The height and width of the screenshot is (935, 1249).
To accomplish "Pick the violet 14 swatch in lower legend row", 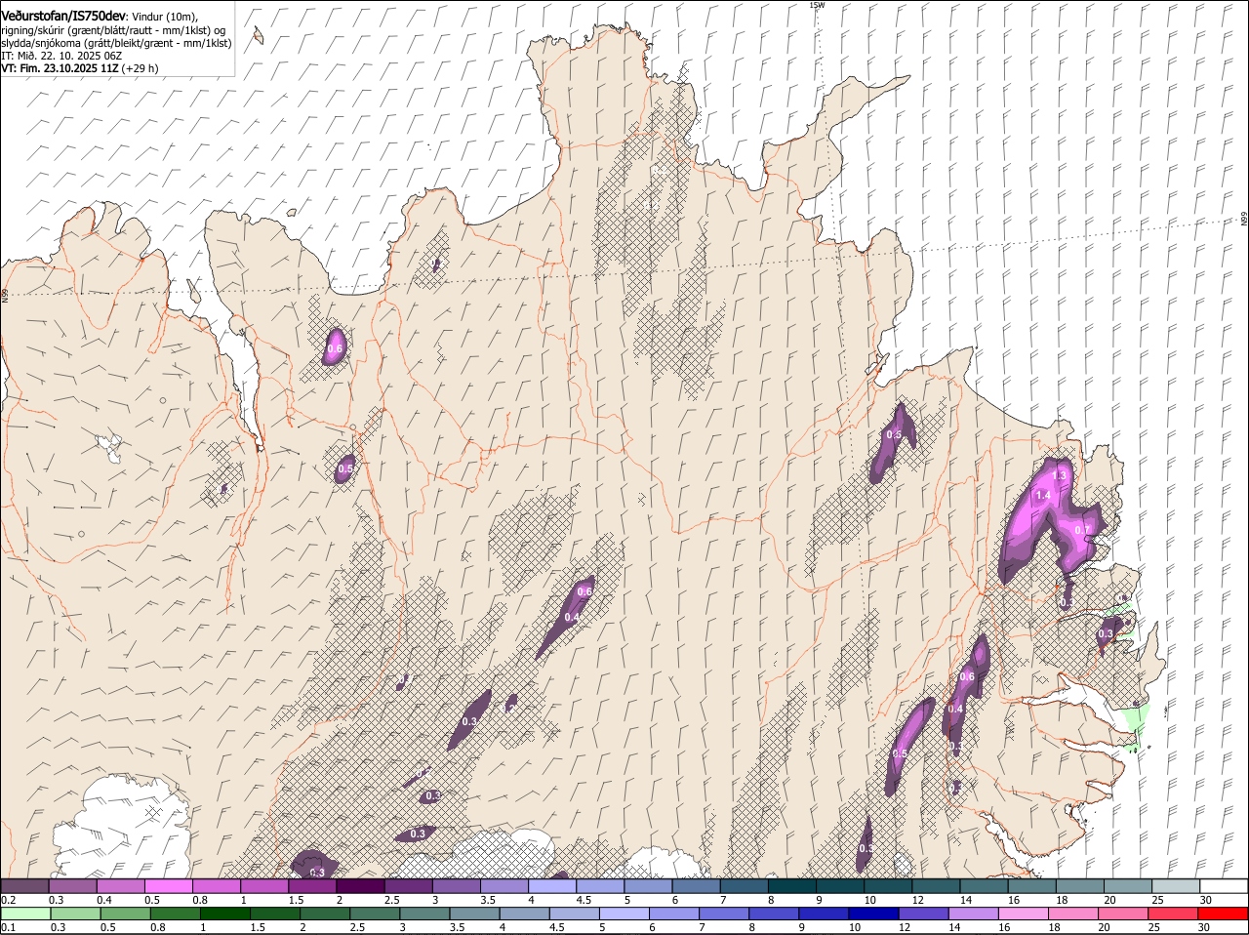I will pos(973,915).
